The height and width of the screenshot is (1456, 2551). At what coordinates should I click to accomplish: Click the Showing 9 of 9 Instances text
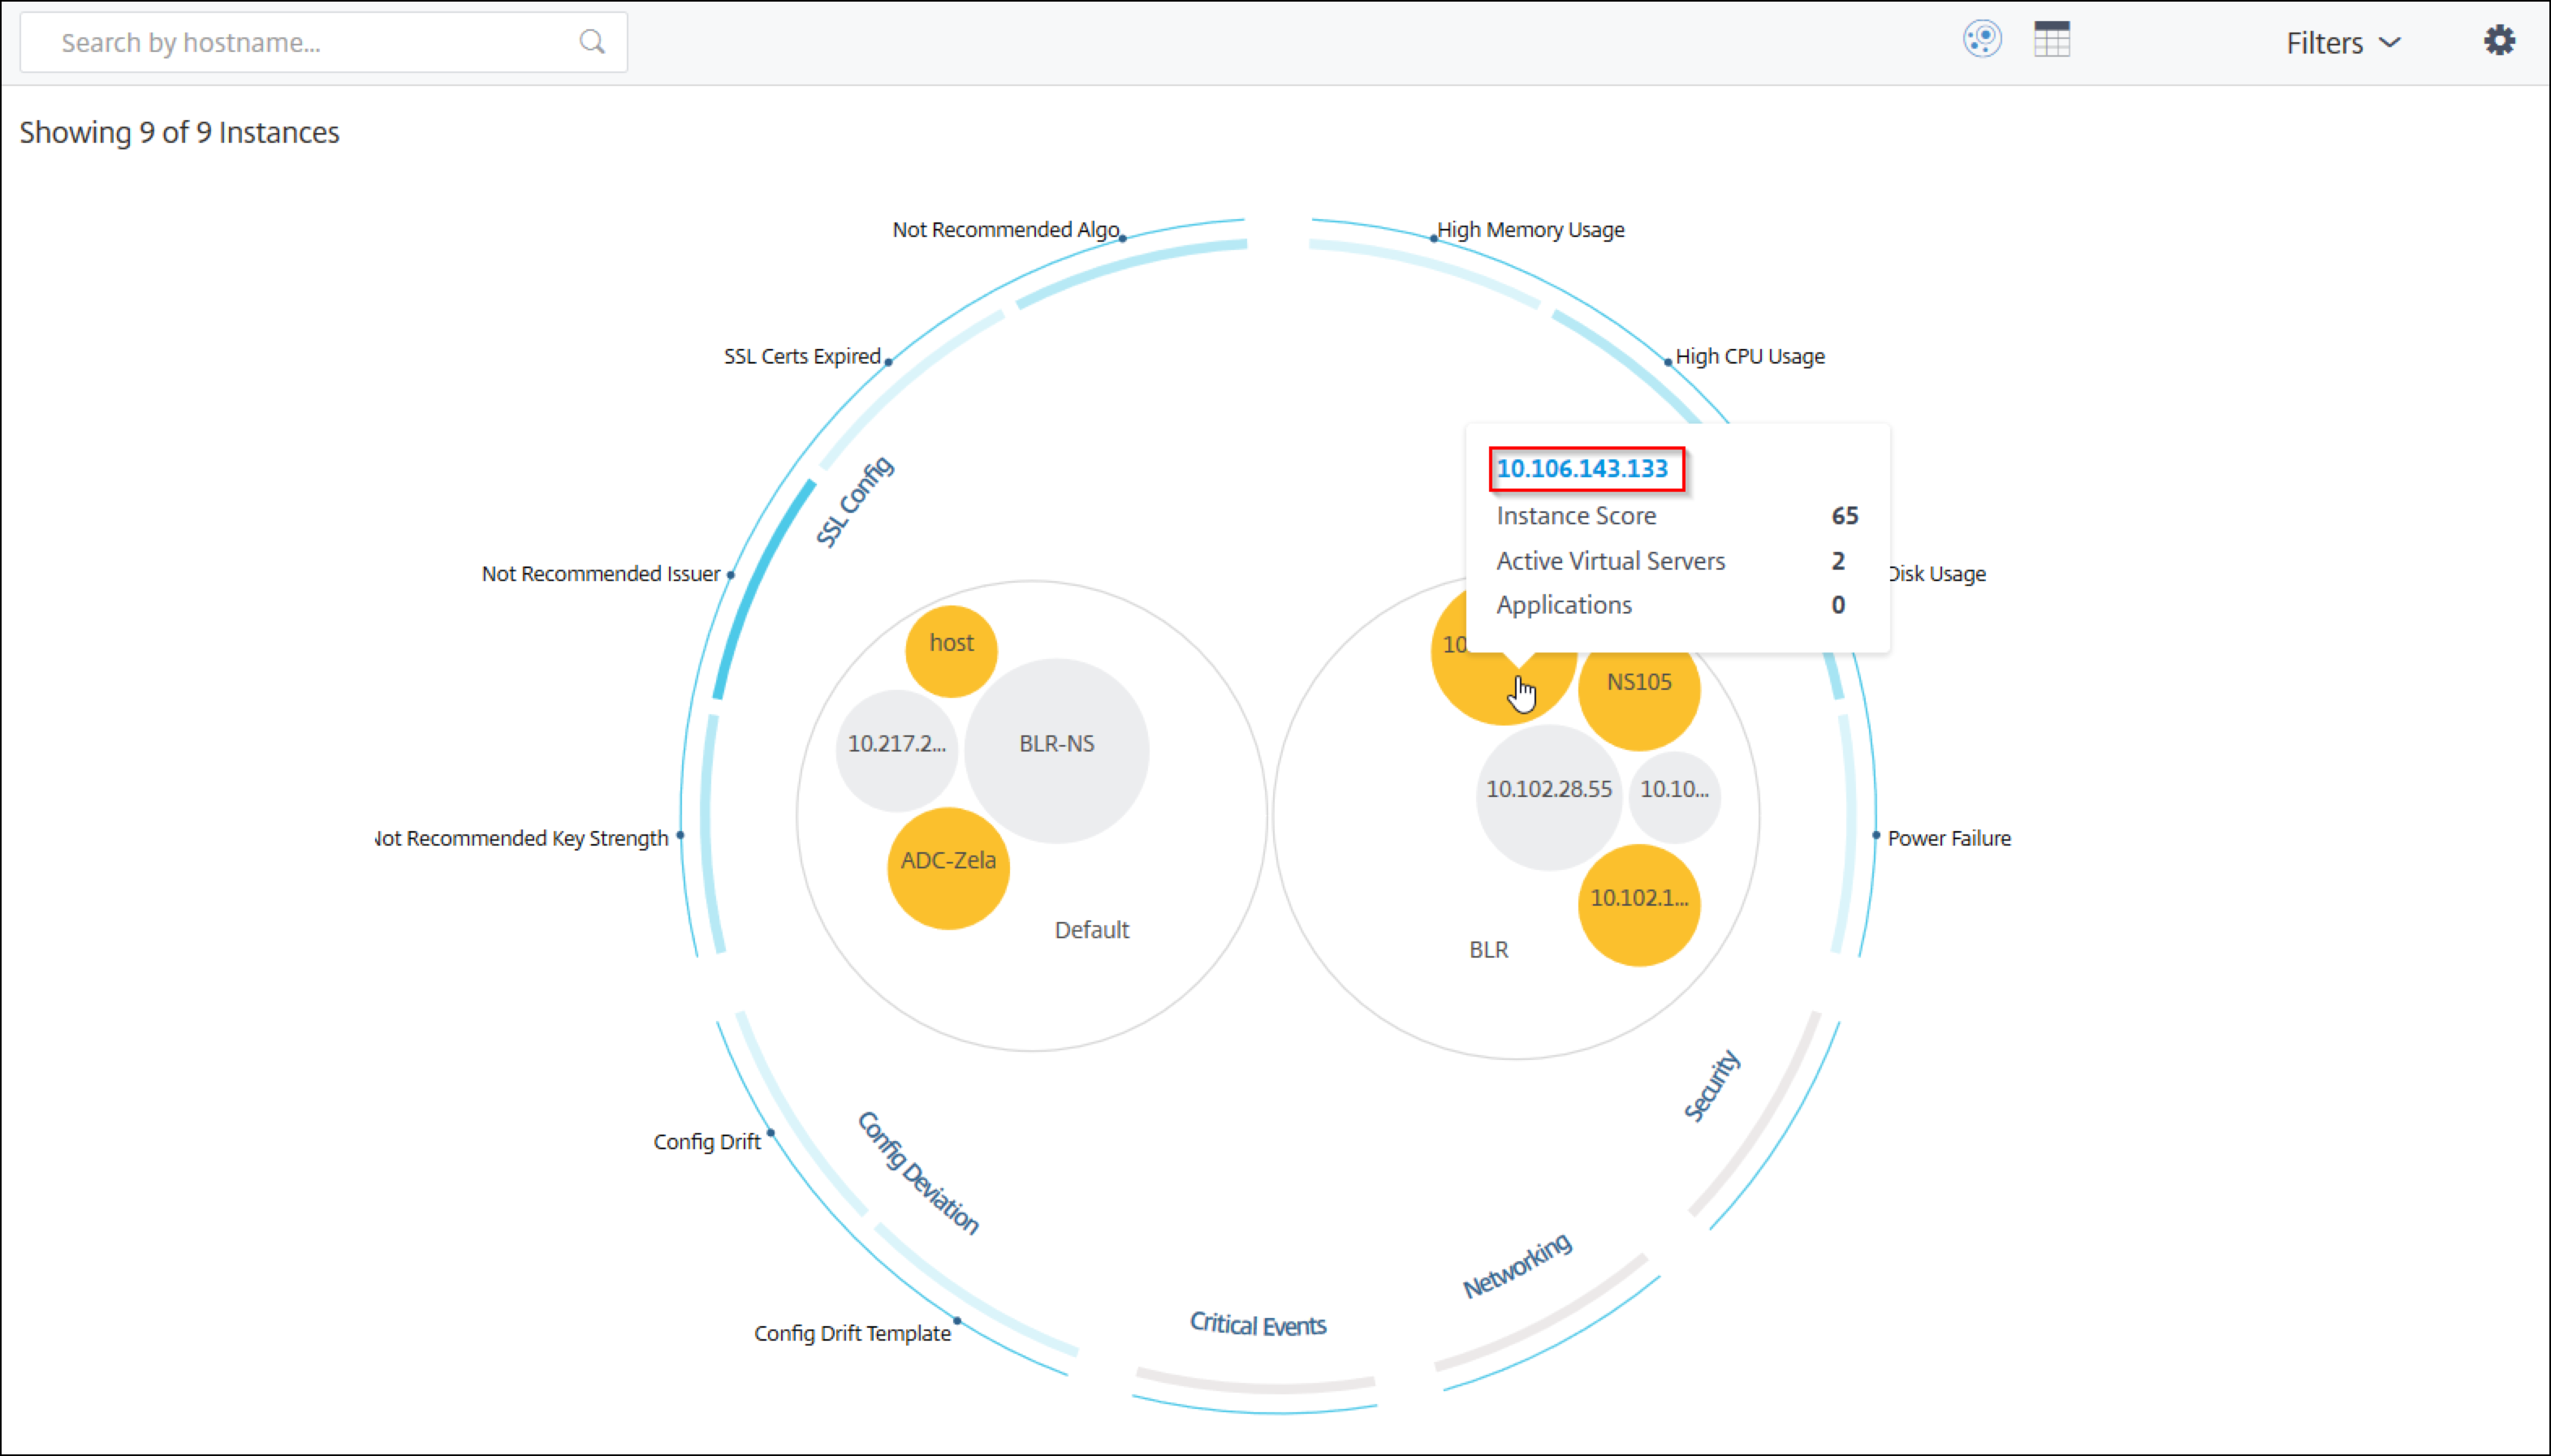180,132
